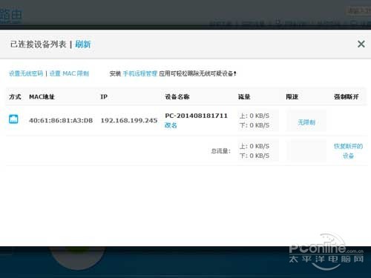Open the 设置 MAC 限制 link

pos(69,73)
